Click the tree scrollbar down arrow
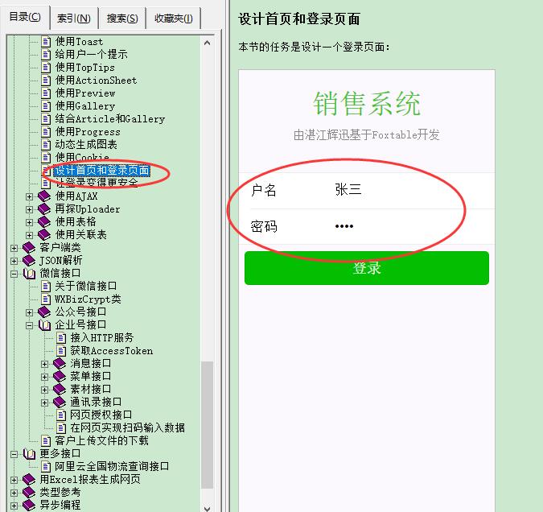Image resolution: width=543 pixels, height=512 pixels. 207,507
